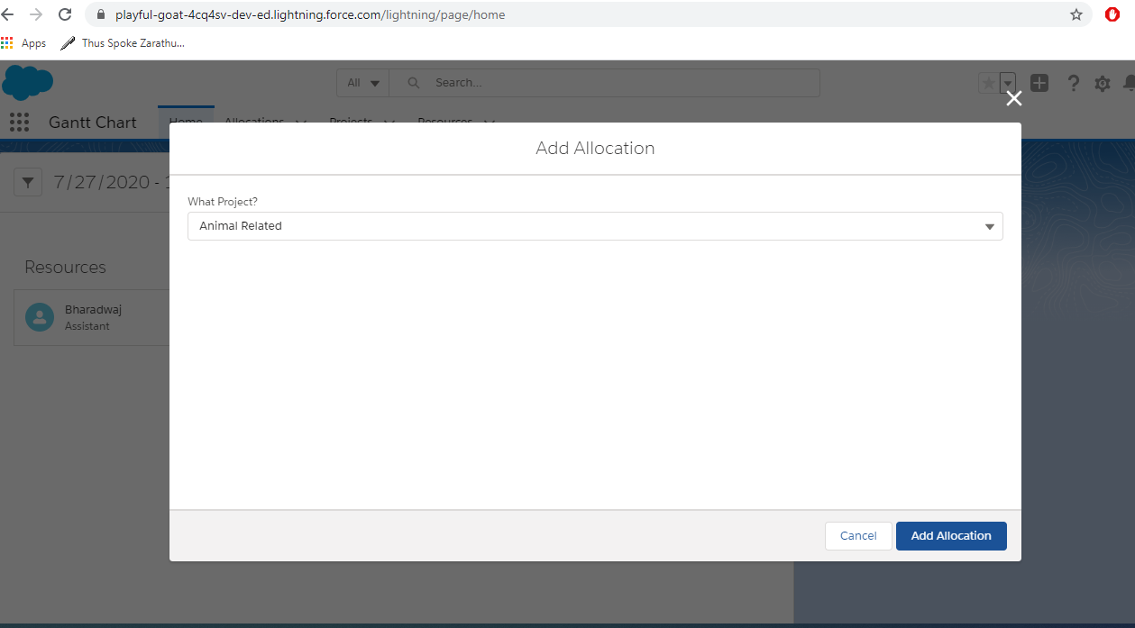The image size is (1135, 628).
Task: Open Global Actions plus icon
Action: [1039, 83]
